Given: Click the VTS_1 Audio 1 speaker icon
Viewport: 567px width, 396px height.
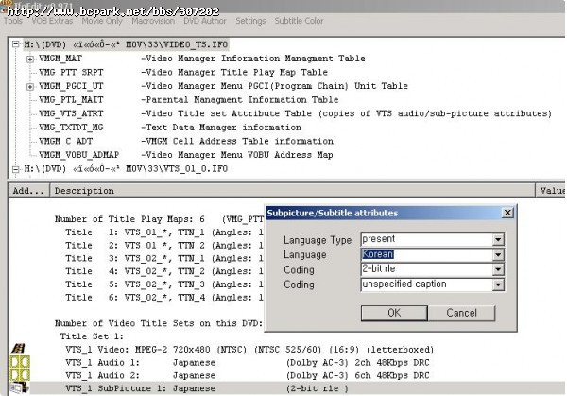Looking at the screenshot, I should (x=20, y=362).
